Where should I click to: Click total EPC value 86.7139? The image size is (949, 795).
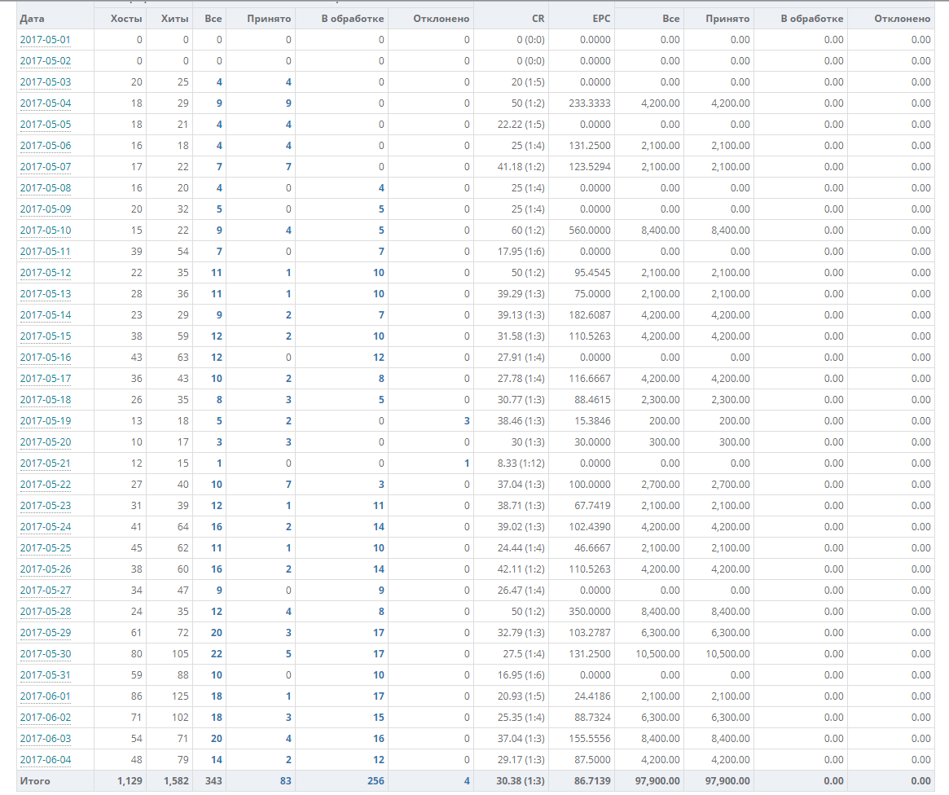click(x=592, y=781)
